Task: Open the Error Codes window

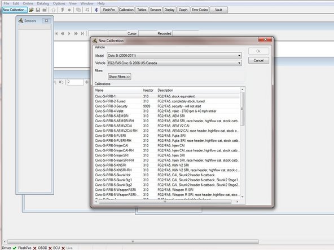Action: pyautogui.click(x=200, y=10)
